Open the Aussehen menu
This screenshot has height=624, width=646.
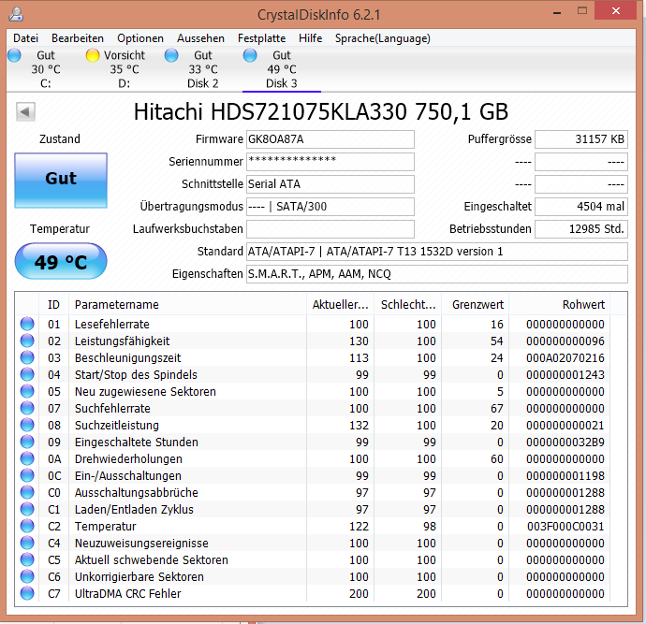coord(200,38)
